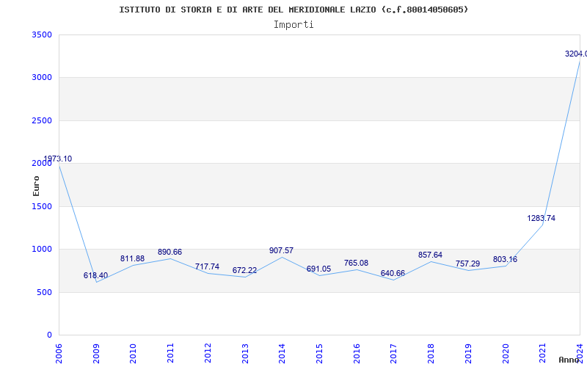Select the 857.64 data label
This screenshot has height=367, width=587.
click(x=430, y=255)
